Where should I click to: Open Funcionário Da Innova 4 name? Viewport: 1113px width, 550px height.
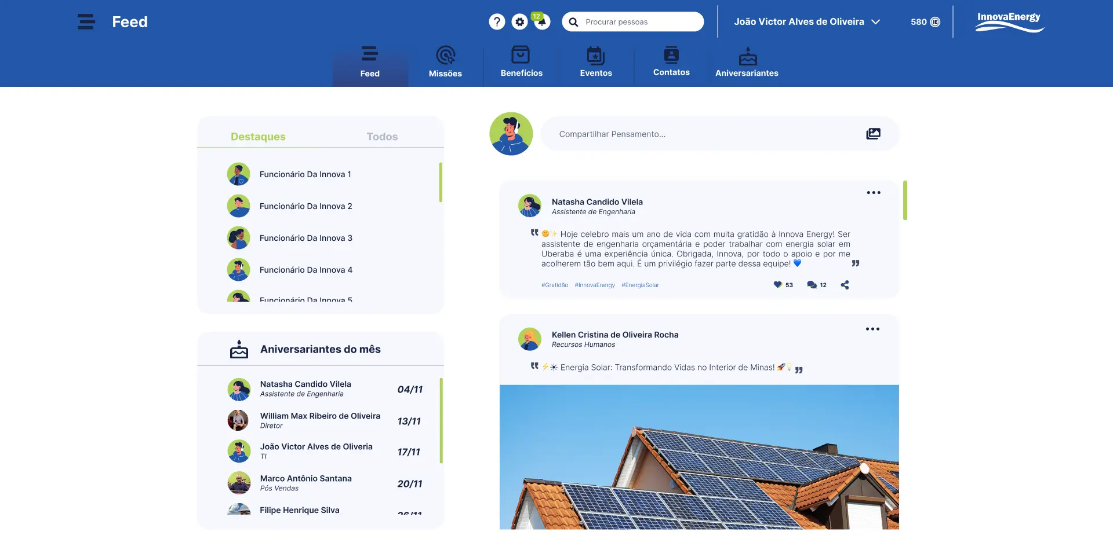click(x=305, y=270)
